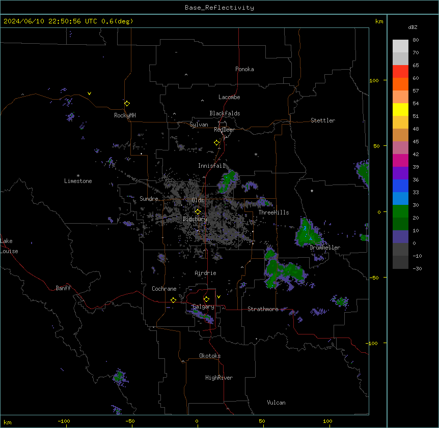Click the Strathmore label

263,309
